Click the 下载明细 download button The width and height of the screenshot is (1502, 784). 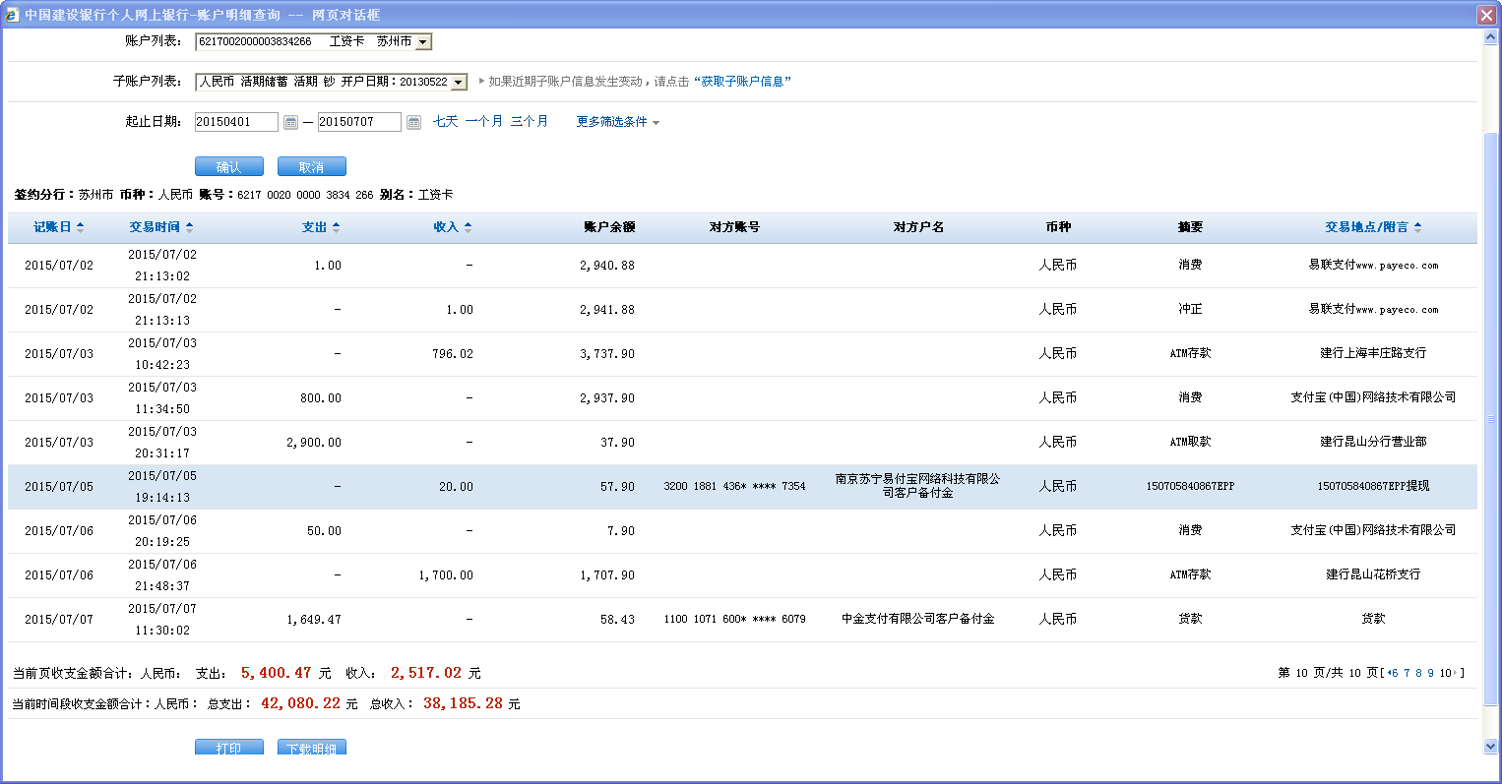coord(312,748)
